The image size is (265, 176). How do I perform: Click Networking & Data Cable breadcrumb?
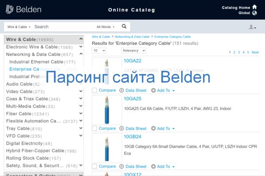[x=132, y=37]
